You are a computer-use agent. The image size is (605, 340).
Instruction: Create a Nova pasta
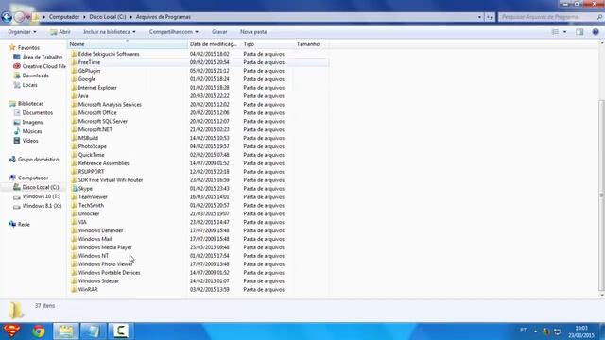click(253, 32)
